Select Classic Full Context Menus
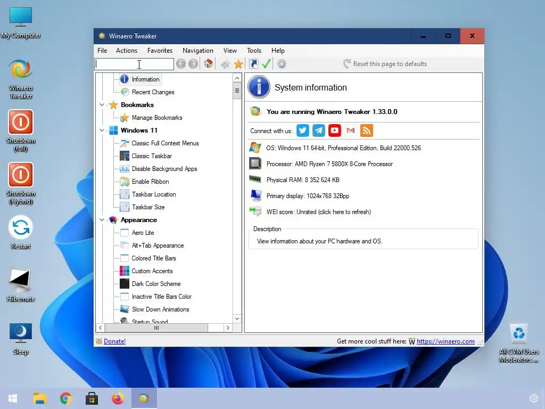 pos(160,143)
